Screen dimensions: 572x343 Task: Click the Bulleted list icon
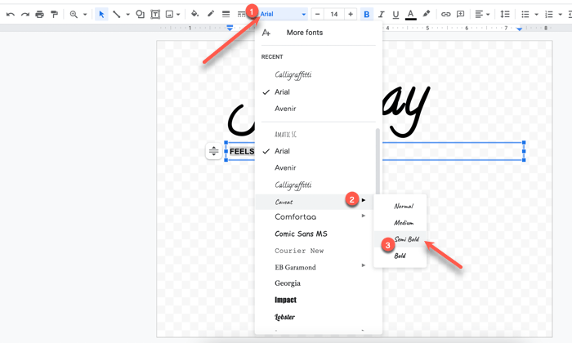click(x=525, y=14)
